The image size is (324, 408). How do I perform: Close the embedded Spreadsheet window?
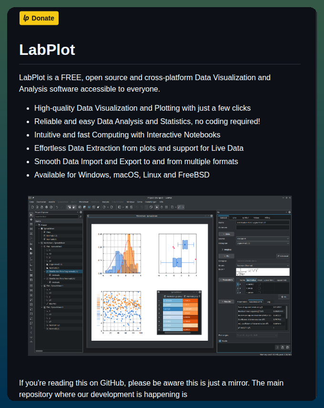pos(200,292)
